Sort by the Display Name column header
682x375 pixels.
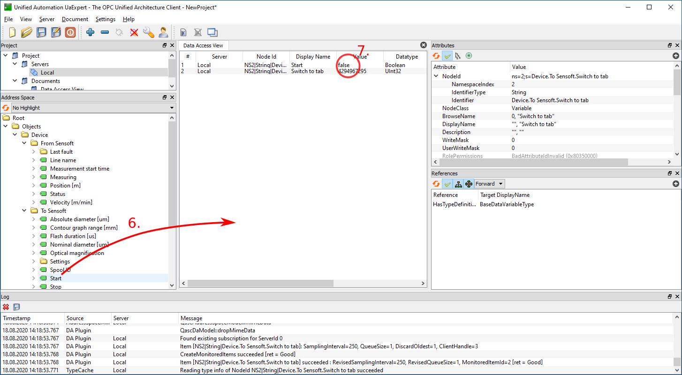coord(313,57)
